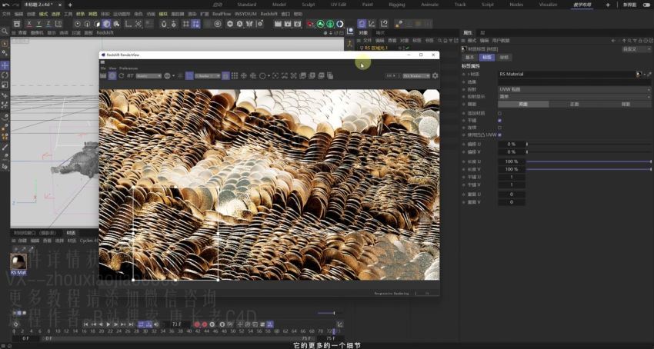The image size is (654, 349).
Task: Adjust the 偏移 U slider
Action: click(589, 144)
